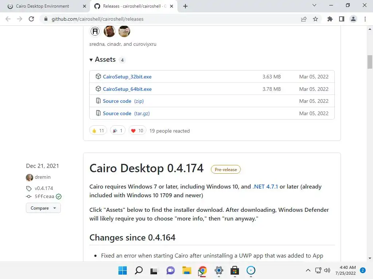Open the Chrome three-dot menu
Viewport: 373px width, 279px height.
tap(365, 19)
